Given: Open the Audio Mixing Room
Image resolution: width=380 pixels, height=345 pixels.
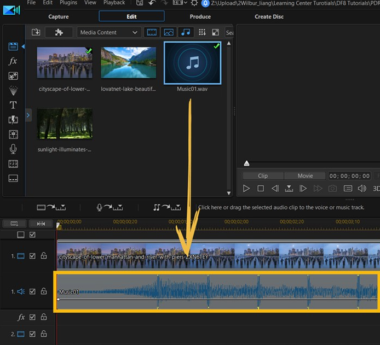Looking at the screenshot, I should 13,135.
